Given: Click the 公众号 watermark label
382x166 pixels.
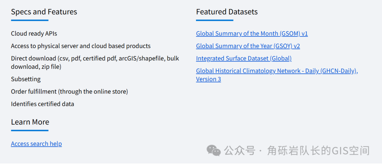Looking at the screenshot, I should coord(239,151).
